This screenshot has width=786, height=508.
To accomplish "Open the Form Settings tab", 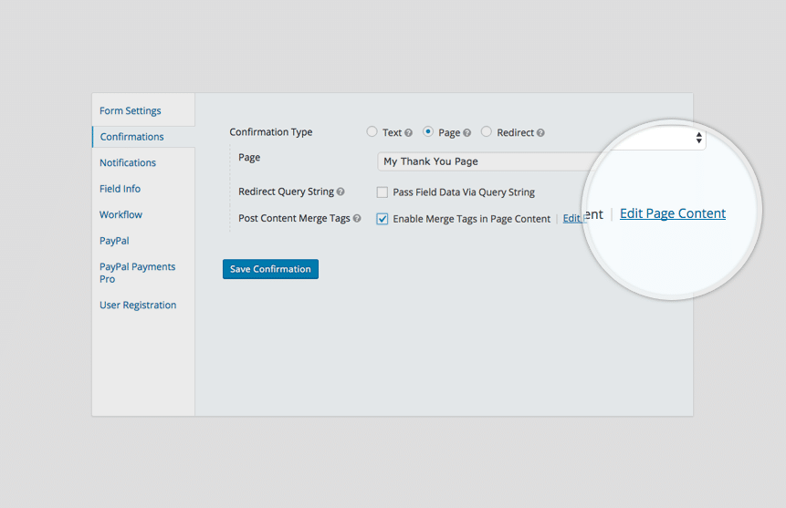I will pyautogui.click(x=130, y=111).
